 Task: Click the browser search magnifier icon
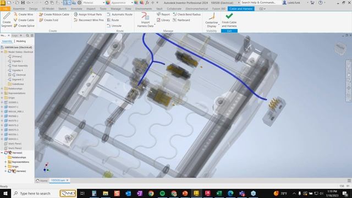pos(28,35)
